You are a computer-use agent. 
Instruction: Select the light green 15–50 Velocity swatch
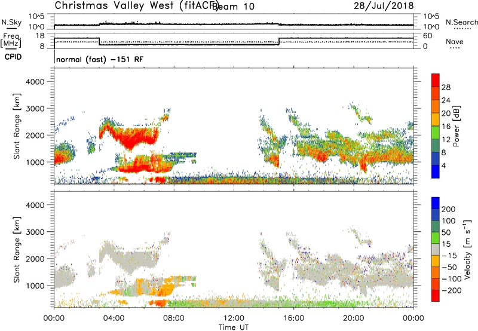point(436,238)
